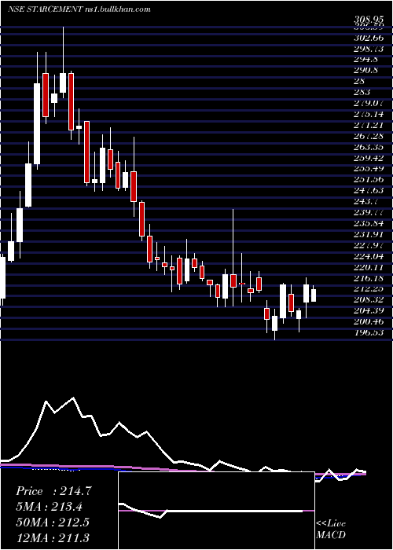Click the <<Live MACD label

pos(331,530)
